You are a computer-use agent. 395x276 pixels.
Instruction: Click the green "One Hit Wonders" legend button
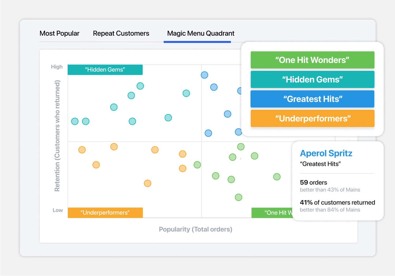click(x=312, y=60)
